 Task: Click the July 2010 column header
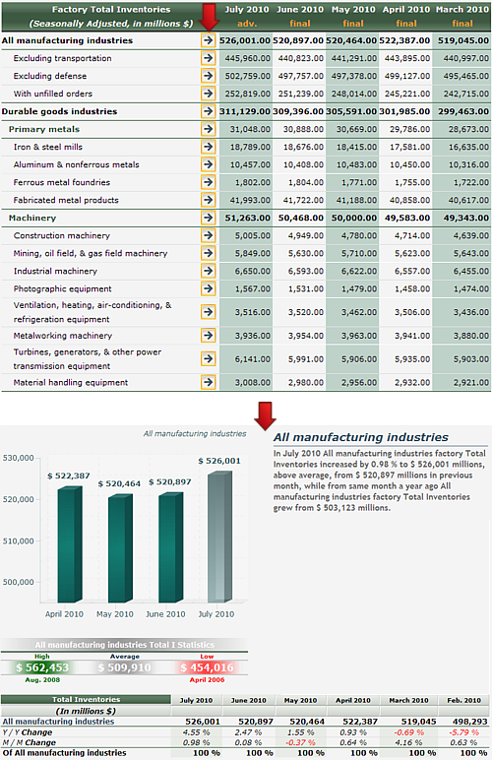pyautogui.click(x=246, y=9)
